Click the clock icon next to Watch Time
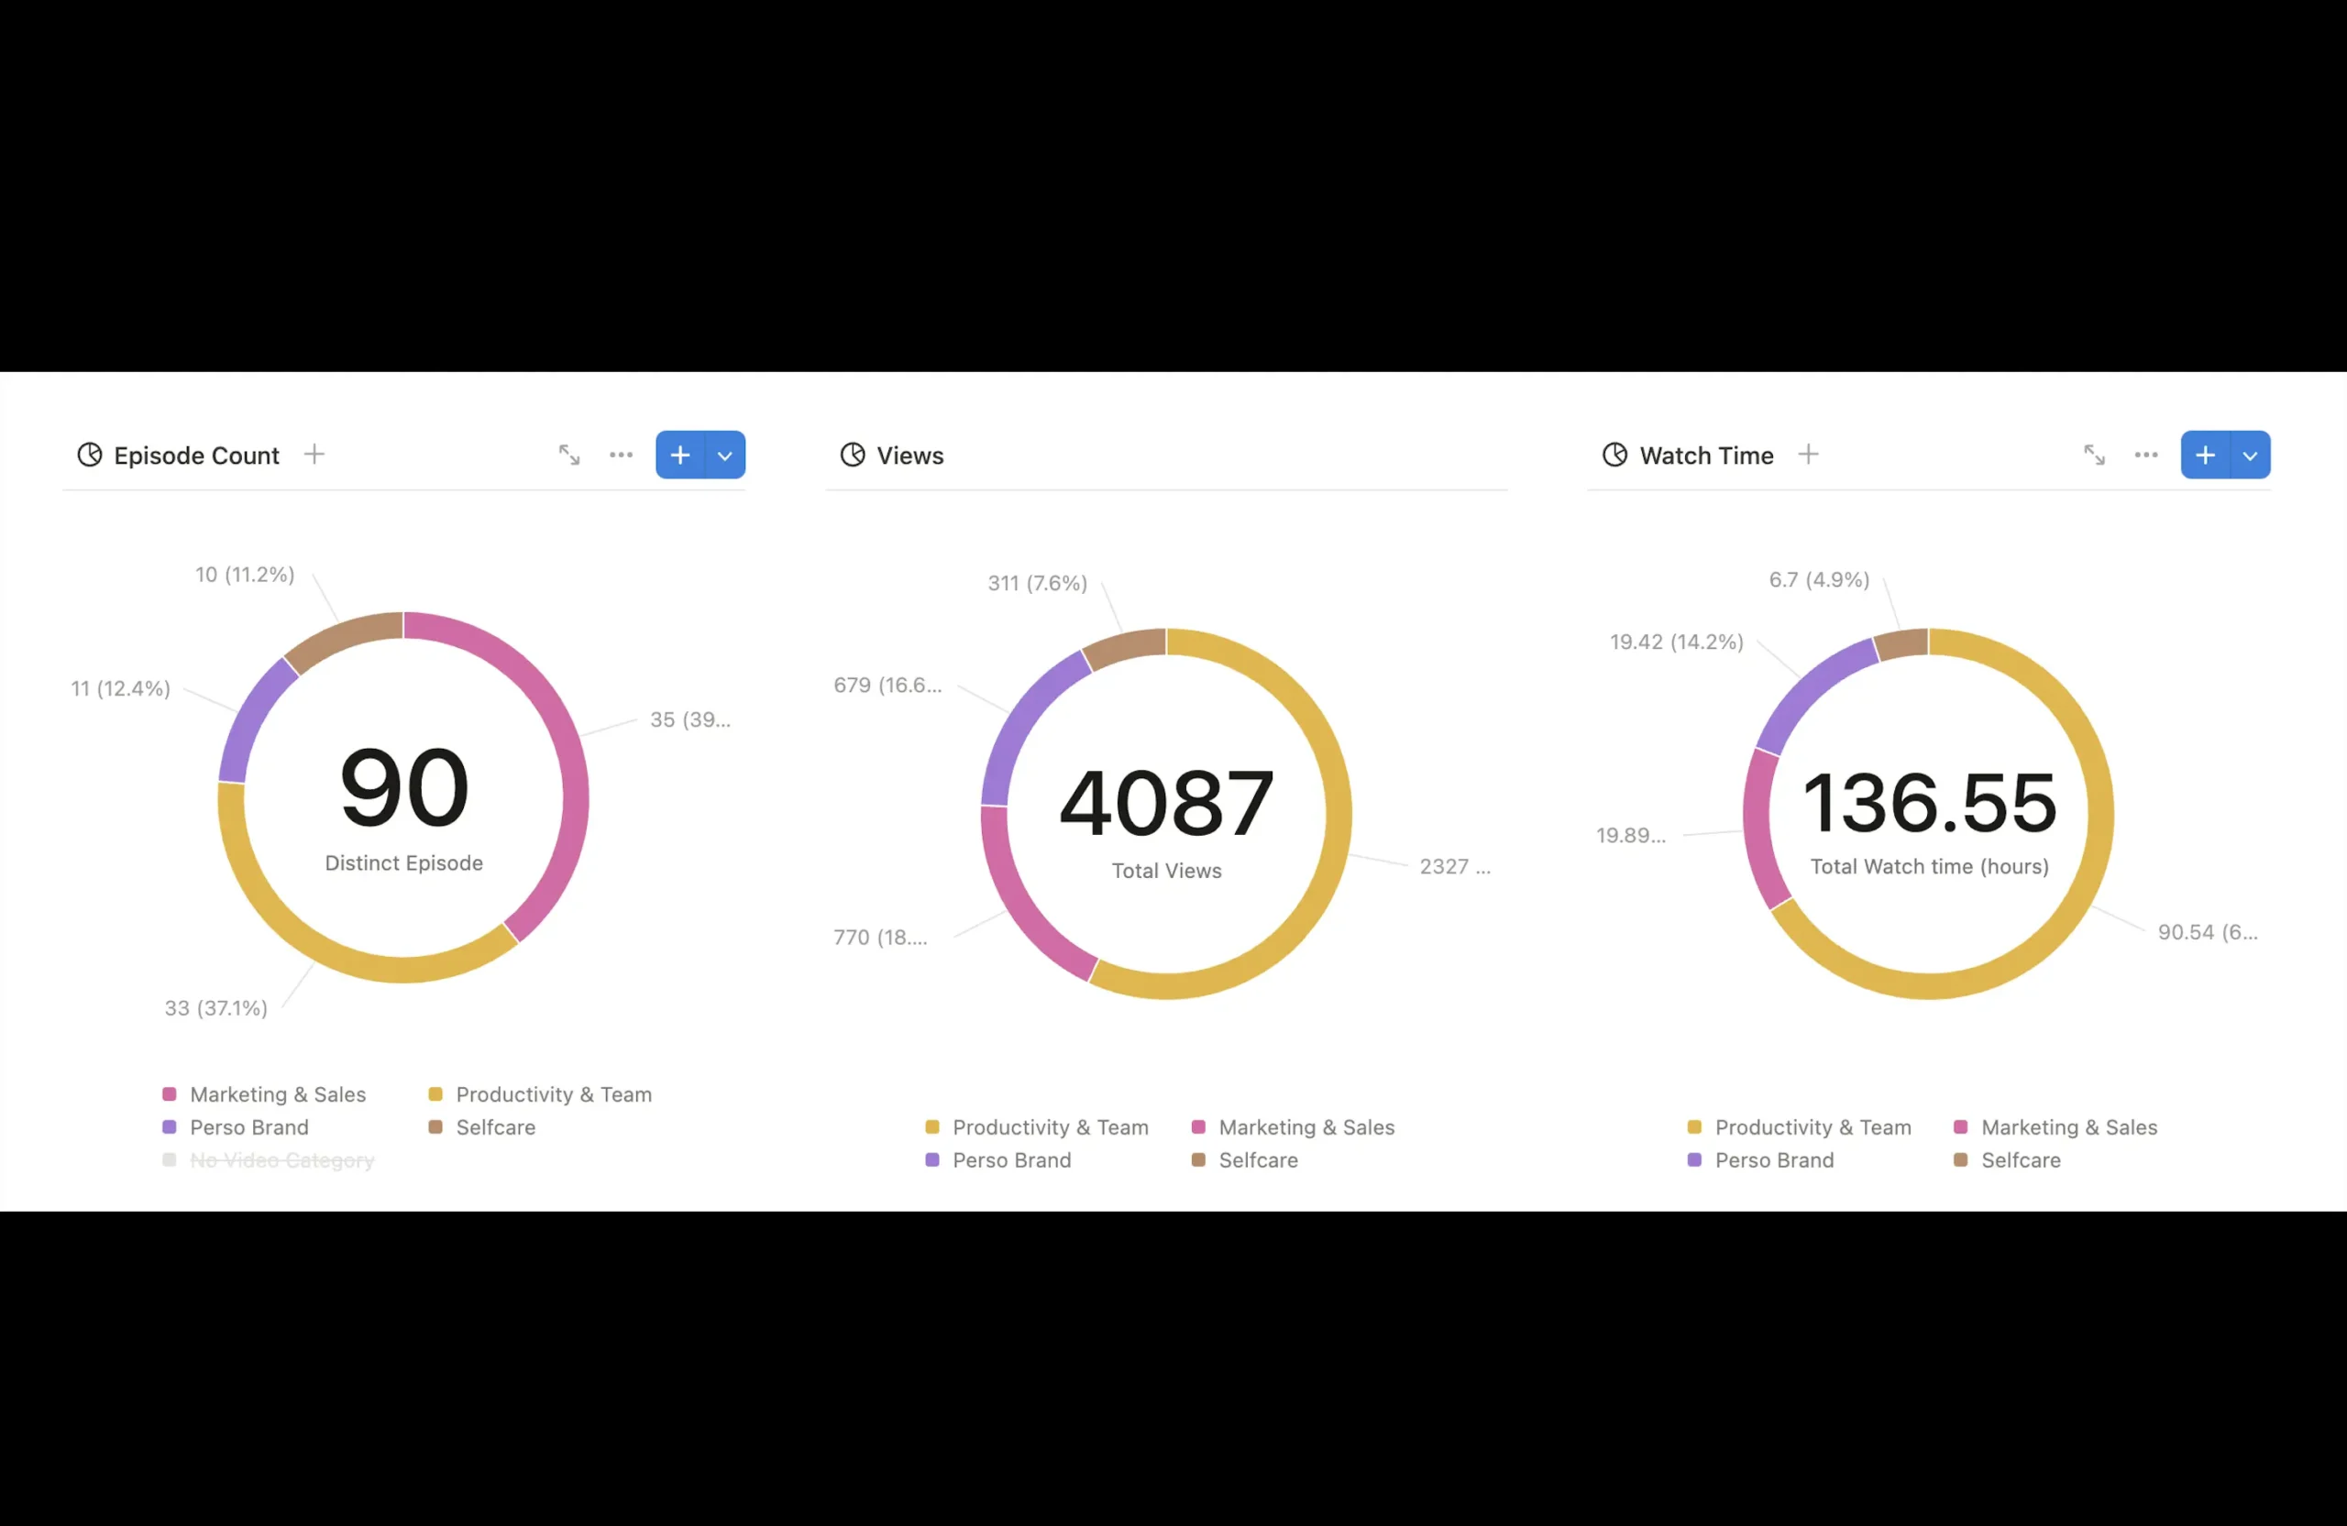Image resolution: width=2347 pixels, height=1526 pixels. [1610, 454]
